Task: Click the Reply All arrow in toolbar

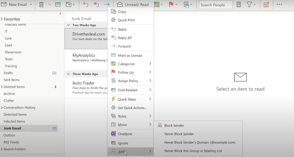Action: (x=96, y=4)
